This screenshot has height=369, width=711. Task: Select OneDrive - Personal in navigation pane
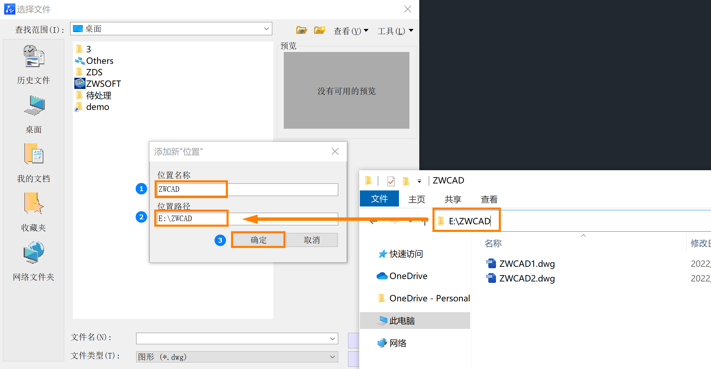click(424, 298)
